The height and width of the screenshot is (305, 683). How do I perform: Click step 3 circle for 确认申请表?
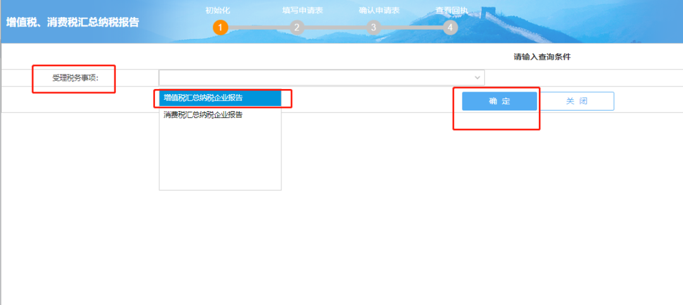(x=373, y=28)
